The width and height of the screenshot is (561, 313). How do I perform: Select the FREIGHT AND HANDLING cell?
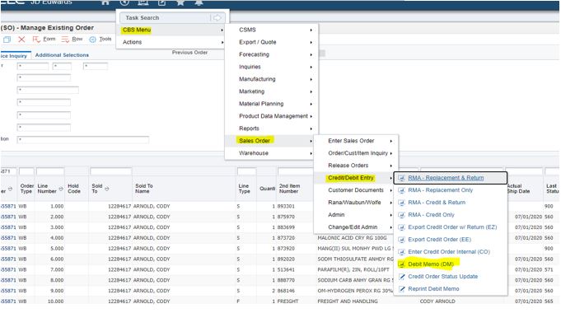(x=348, y=301)
